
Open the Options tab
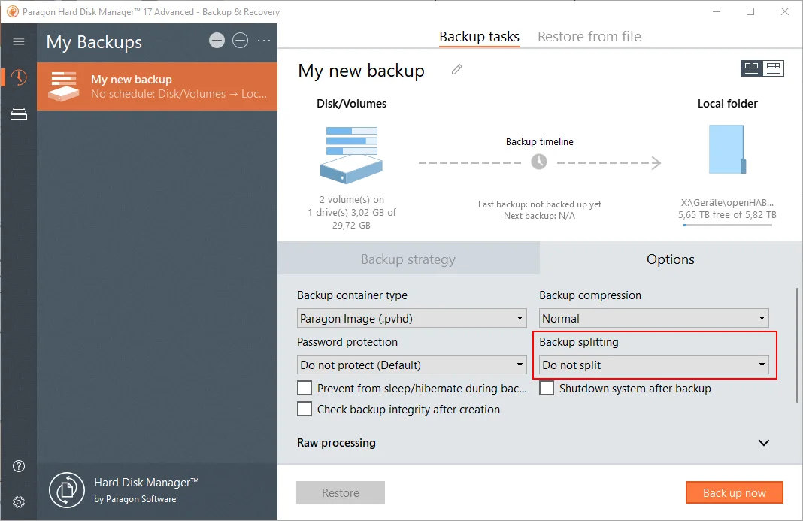pos(671,259)
